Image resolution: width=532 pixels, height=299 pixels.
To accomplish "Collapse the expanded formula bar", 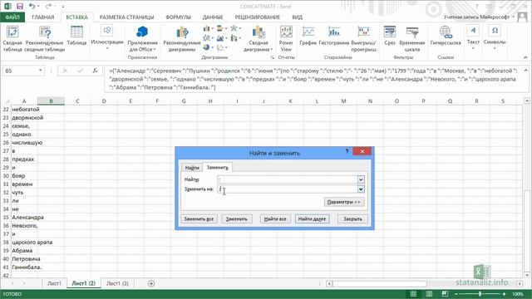I will click(x=526, y=71).
